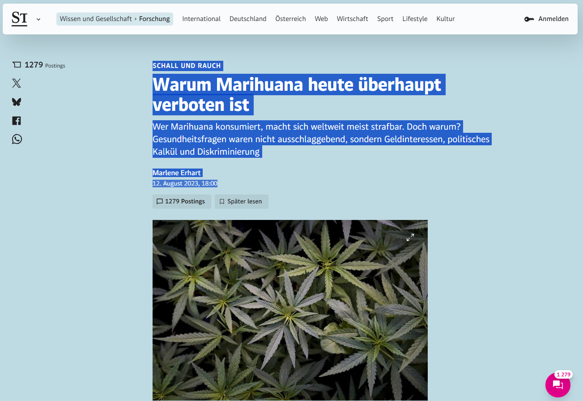The width and height of the screenshot is (583, 401).
Task: Save article with Später lesen
Action: click(x=242, y=202)
